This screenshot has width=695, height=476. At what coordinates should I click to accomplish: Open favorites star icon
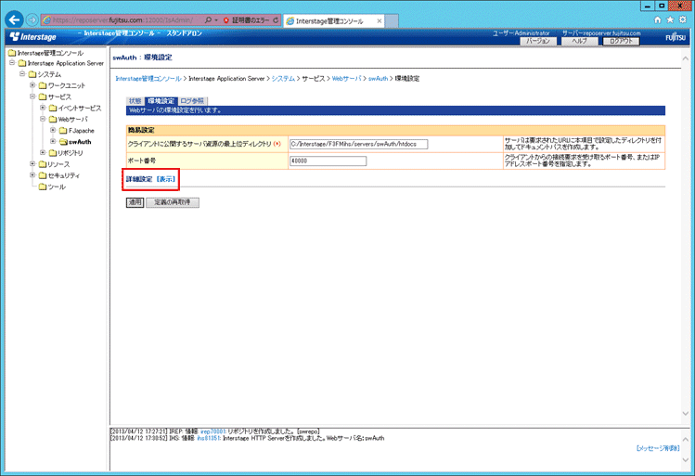coord(670,19)
